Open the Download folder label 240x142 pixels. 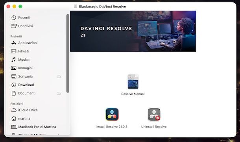(26, 85)
